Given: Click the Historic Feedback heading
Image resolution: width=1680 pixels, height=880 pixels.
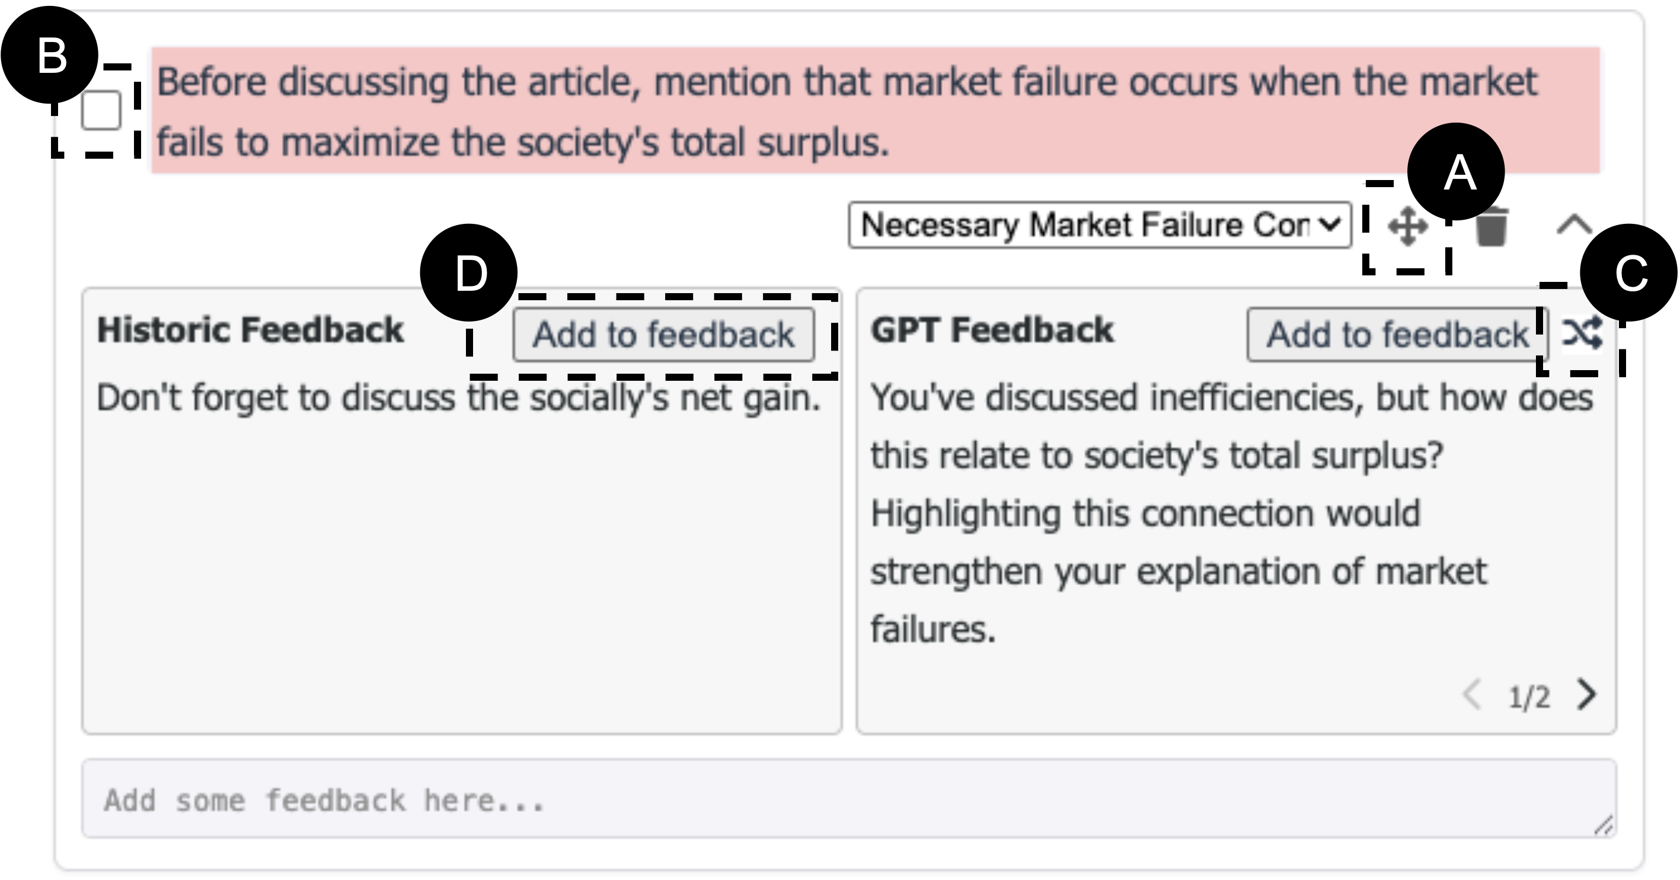Looking at the screenshot, I should tap(250, 330).
